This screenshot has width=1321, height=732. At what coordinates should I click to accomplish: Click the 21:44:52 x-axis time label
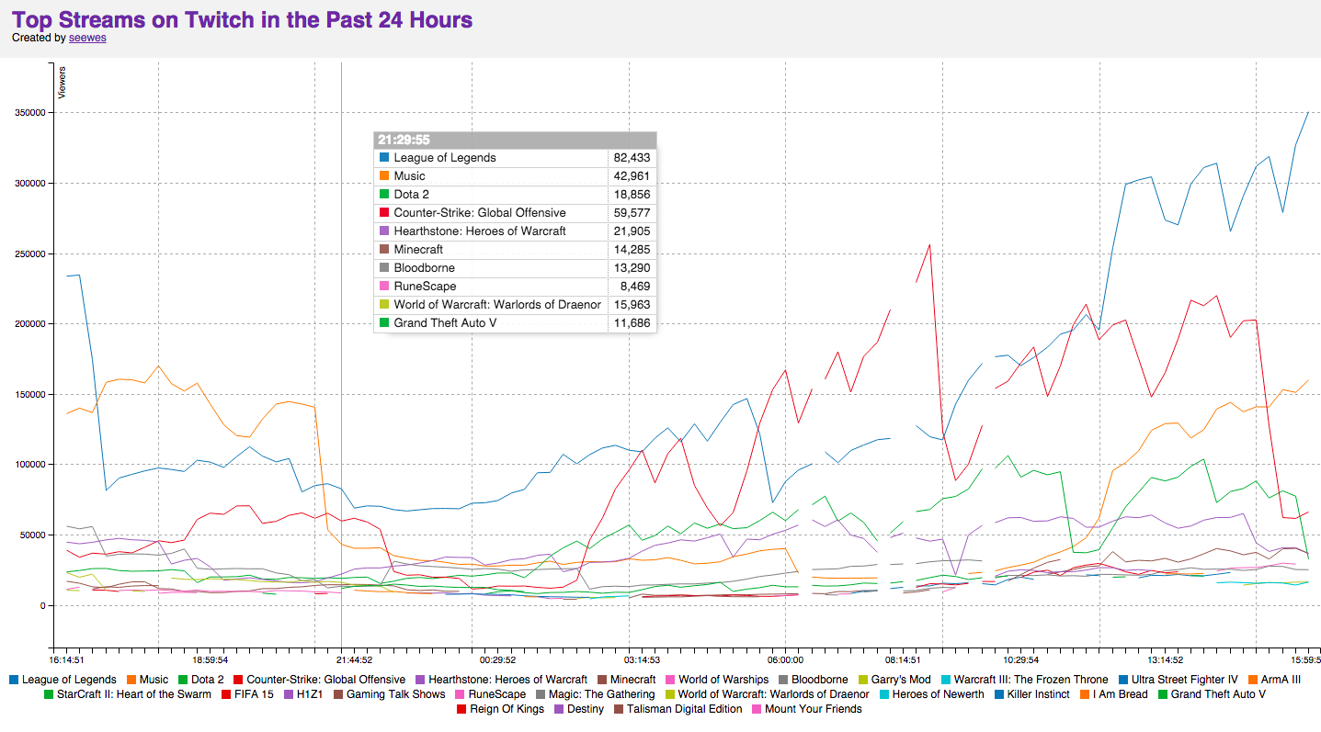pyautogui.click(x=354, y=659)
